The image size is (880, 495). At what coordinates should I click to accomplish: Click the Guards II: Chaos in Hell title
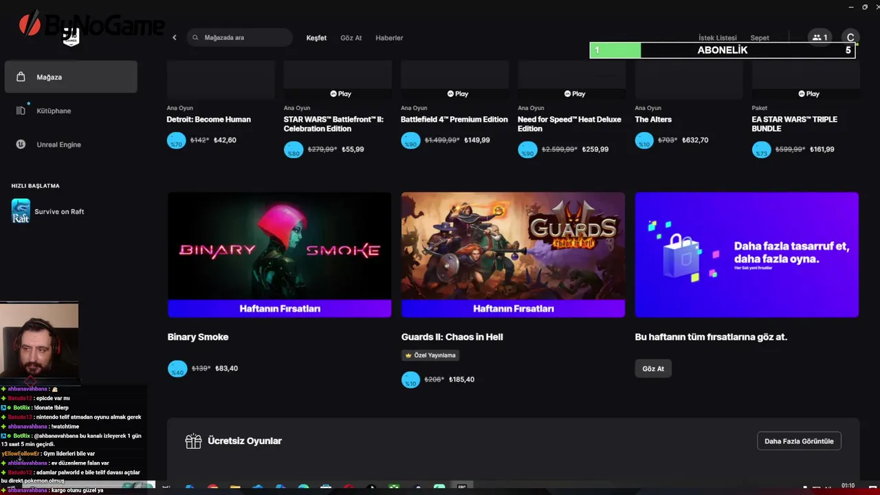click(x=452, y=337)
